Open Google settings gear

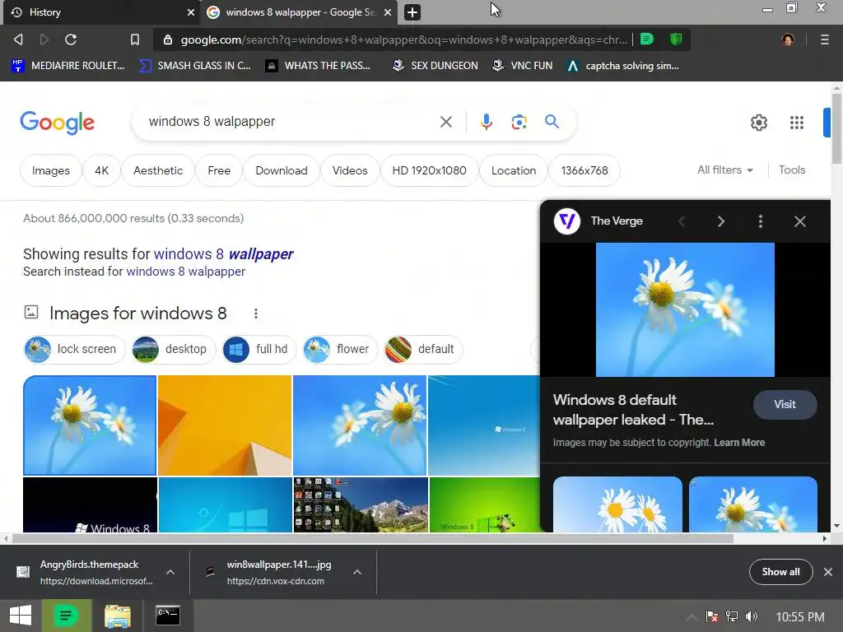pos(758,123)
